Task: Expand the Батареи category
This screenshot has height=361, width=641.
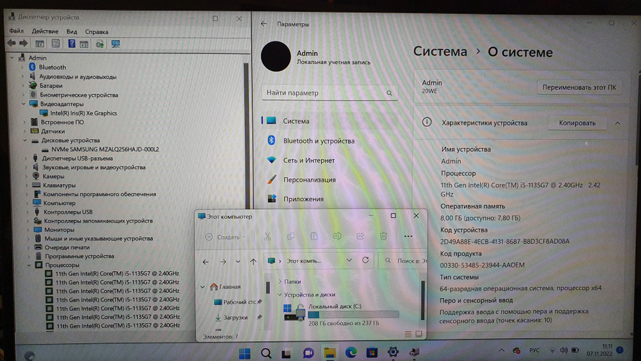Action: tap(23, 85)
